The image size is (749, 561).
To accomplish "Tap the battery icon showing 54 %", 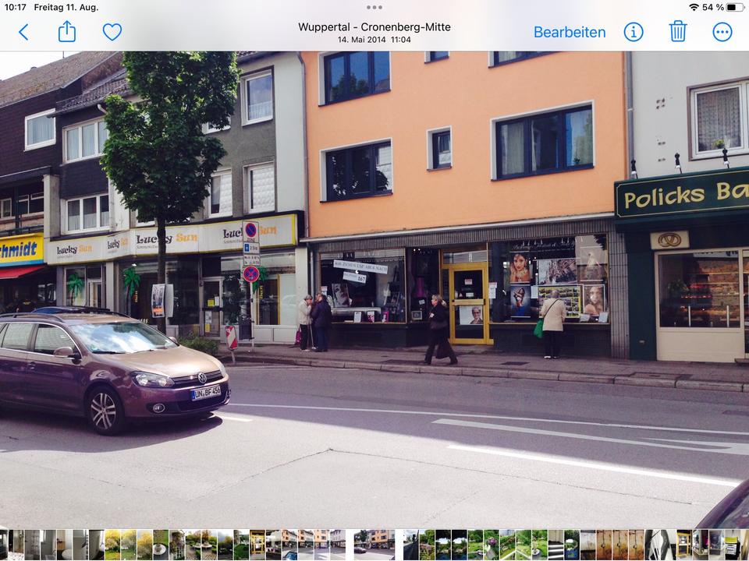I will [735, 7].
